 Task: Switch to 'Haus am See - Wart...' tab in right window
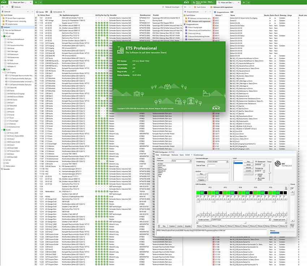click(203, 3)
